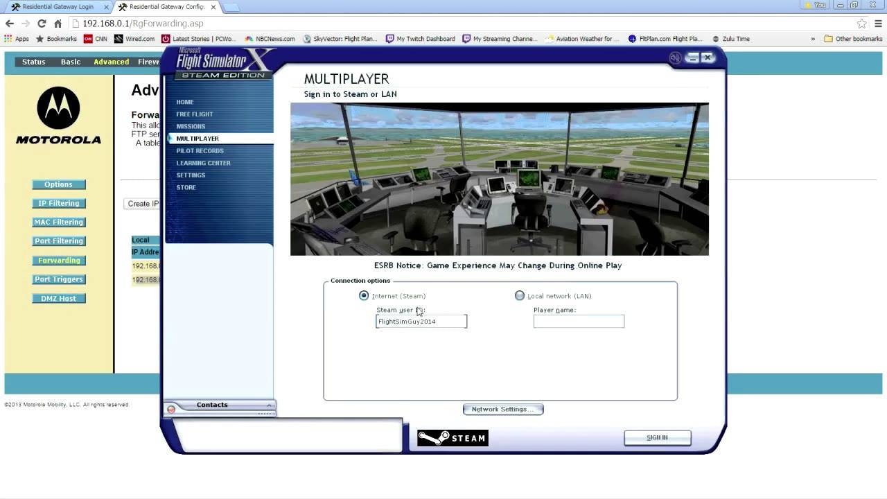Open the Bookmarks star folder

(56, 39)
